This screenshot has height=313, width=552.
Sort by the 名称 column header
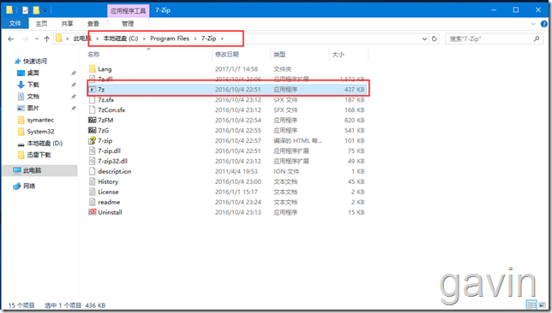[x=93, y=55]
